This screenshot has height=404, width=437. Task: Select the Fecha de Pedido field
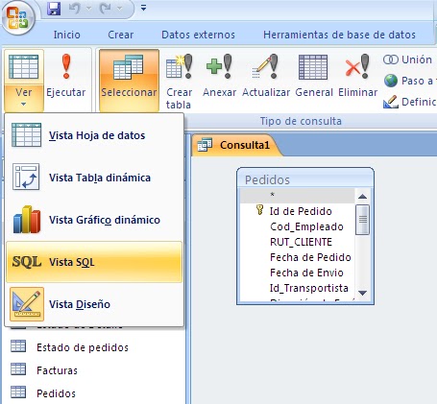coord(298,257)
